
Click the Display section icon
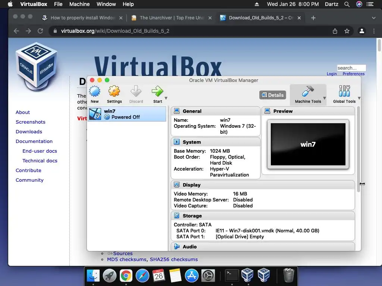point(176,185)
